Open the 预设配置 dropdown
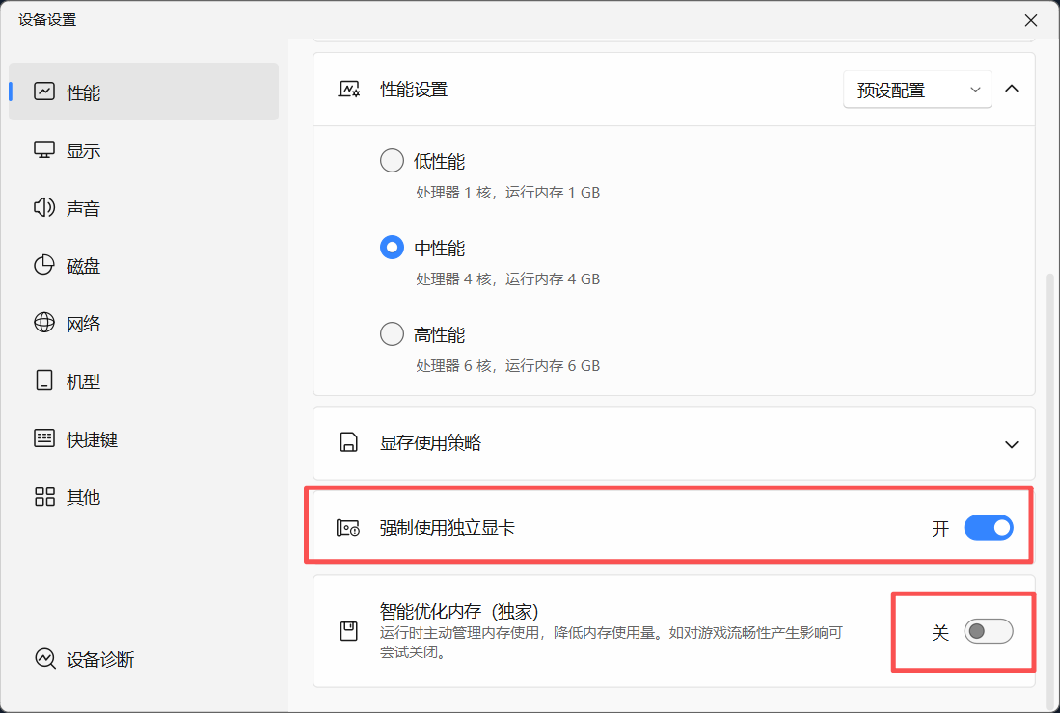 point(916,89)
